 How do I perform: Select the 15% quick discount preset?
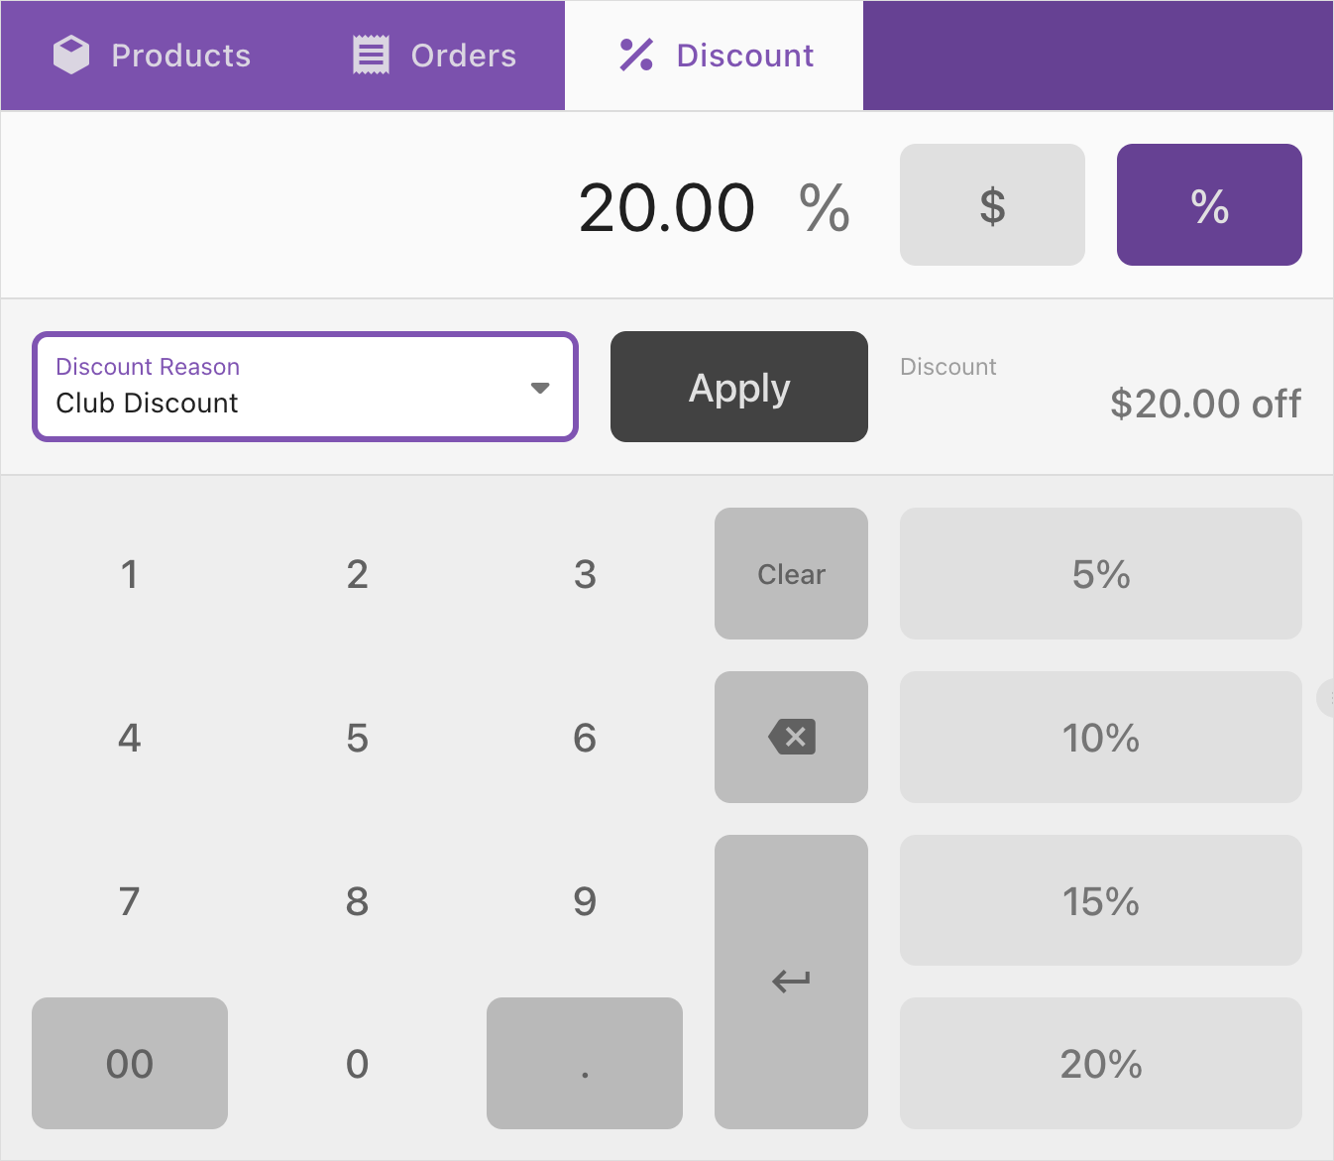[1100, 900]
